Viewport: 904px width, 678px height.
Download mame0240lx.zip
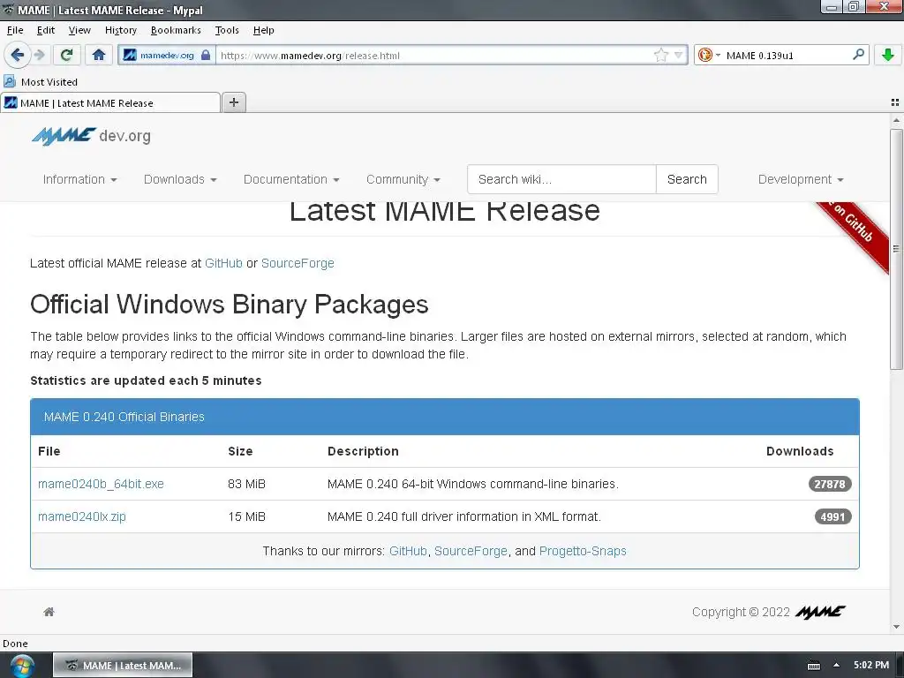click(82, 516)
